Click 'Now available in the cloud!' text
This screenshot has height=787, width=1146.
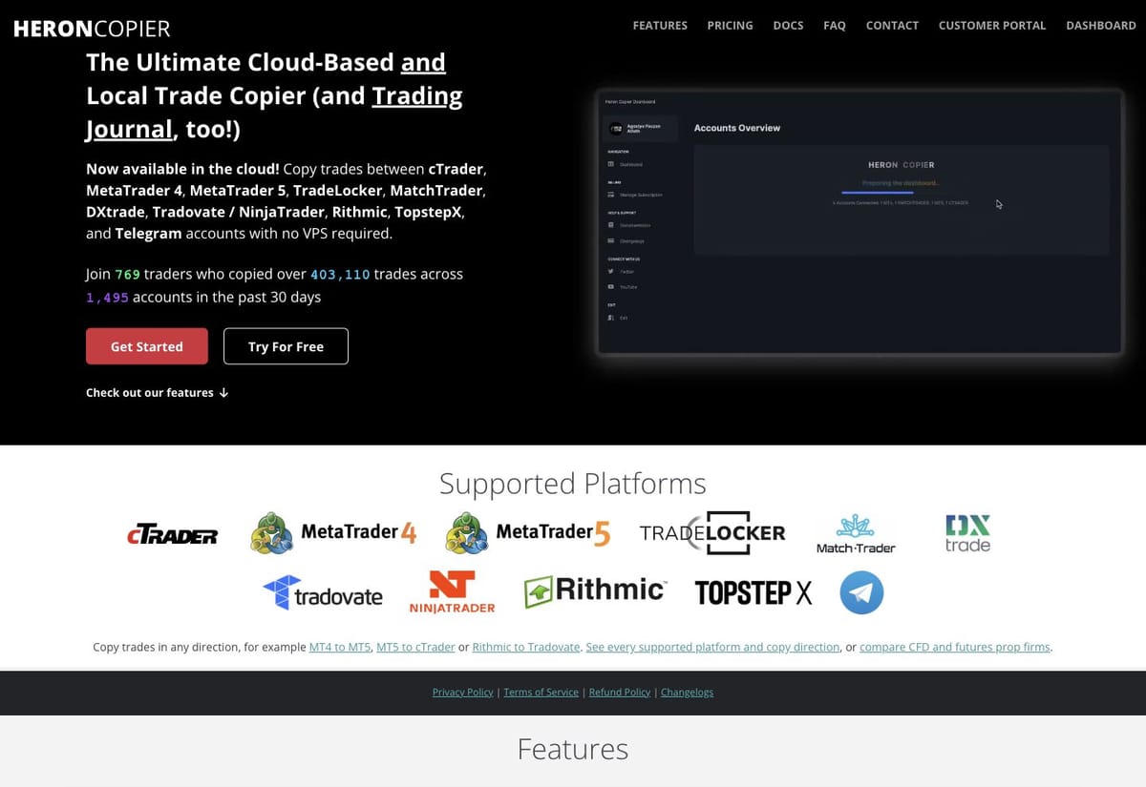pyautogui.click(x=182, y=169)
